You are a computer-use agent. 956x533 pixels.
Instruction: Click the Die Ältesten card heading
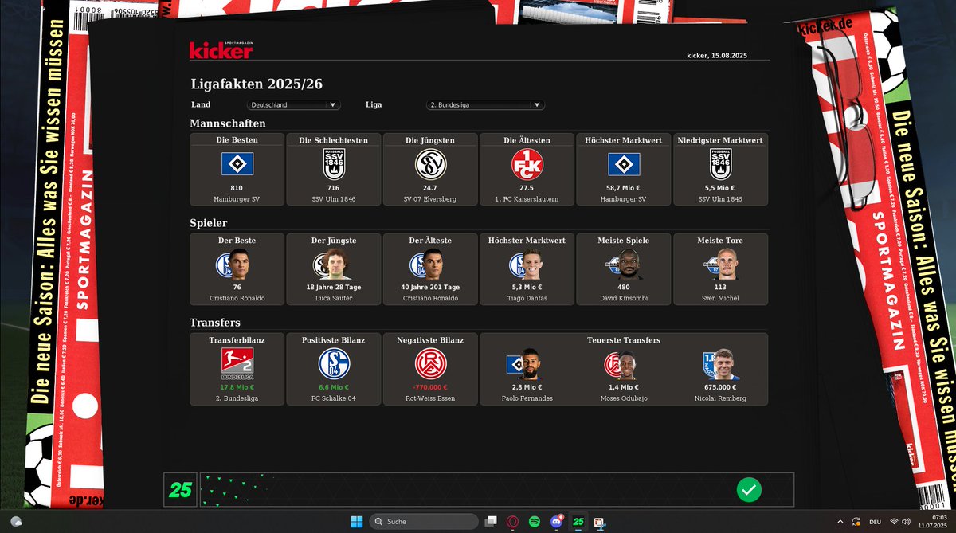pyautogui.click(x=527, y=140)
